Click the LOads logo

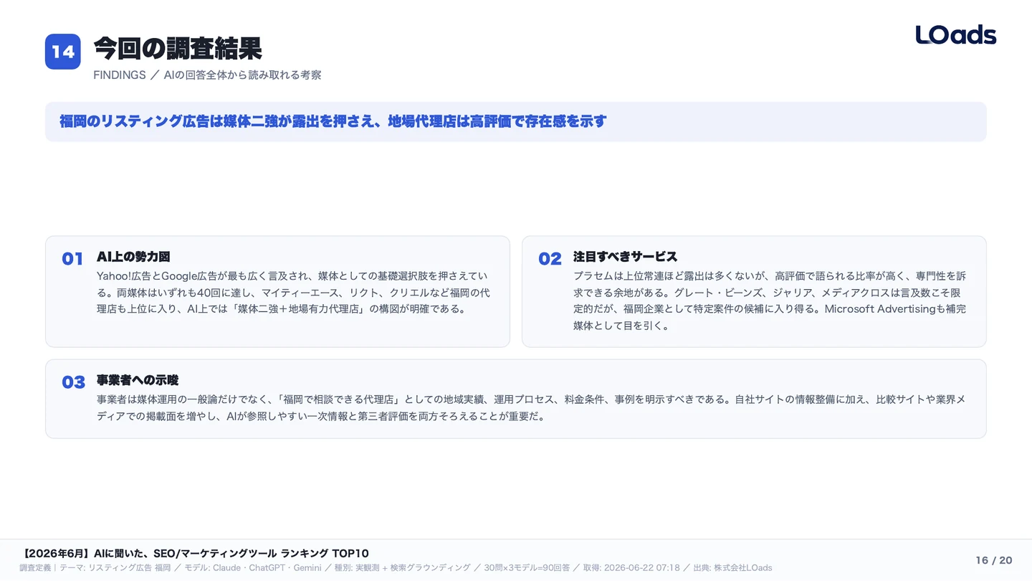click(956, 34)
